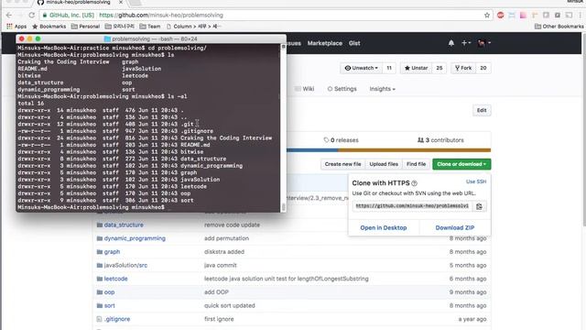
Task: View the 3 contributors
Action: click(x=440, y=140)
